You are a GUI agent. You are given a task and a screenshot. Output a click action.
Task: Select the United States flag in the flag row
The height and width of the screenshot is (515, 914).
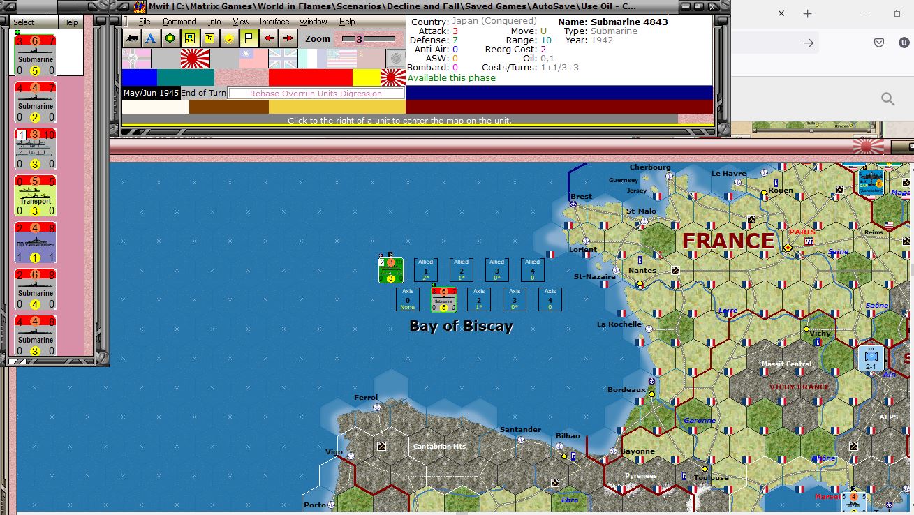341,59
